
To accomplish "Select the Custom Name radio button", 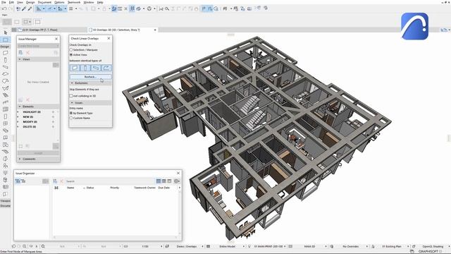I will 71,118.
